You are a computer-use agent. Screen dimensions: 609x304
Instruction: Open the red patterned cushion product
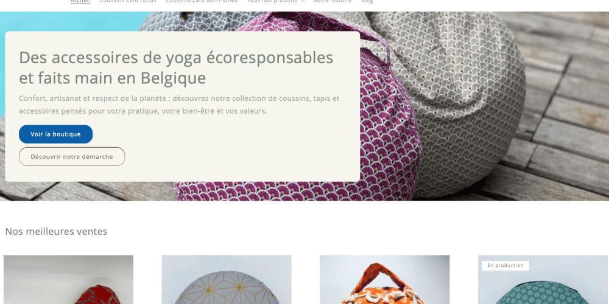coord(68,280)
